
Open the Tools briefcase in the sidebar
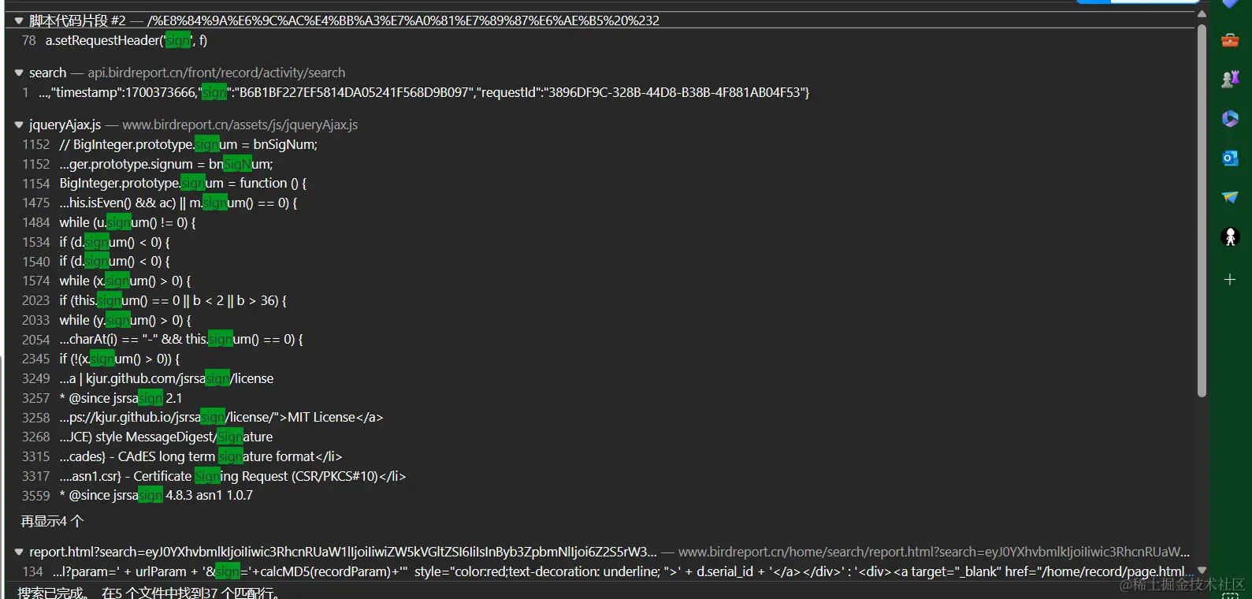tap(1230, 40)
